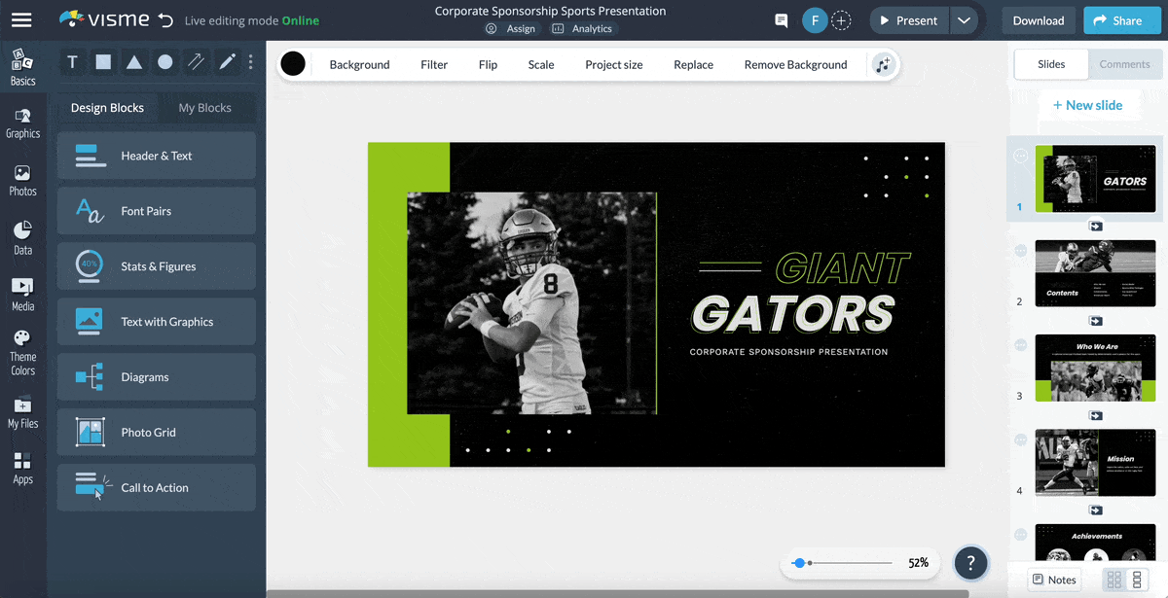Open the Filter toolbar option
Image resolution: width=1168 pixels, height=598 pixels.
pos(434,65)
